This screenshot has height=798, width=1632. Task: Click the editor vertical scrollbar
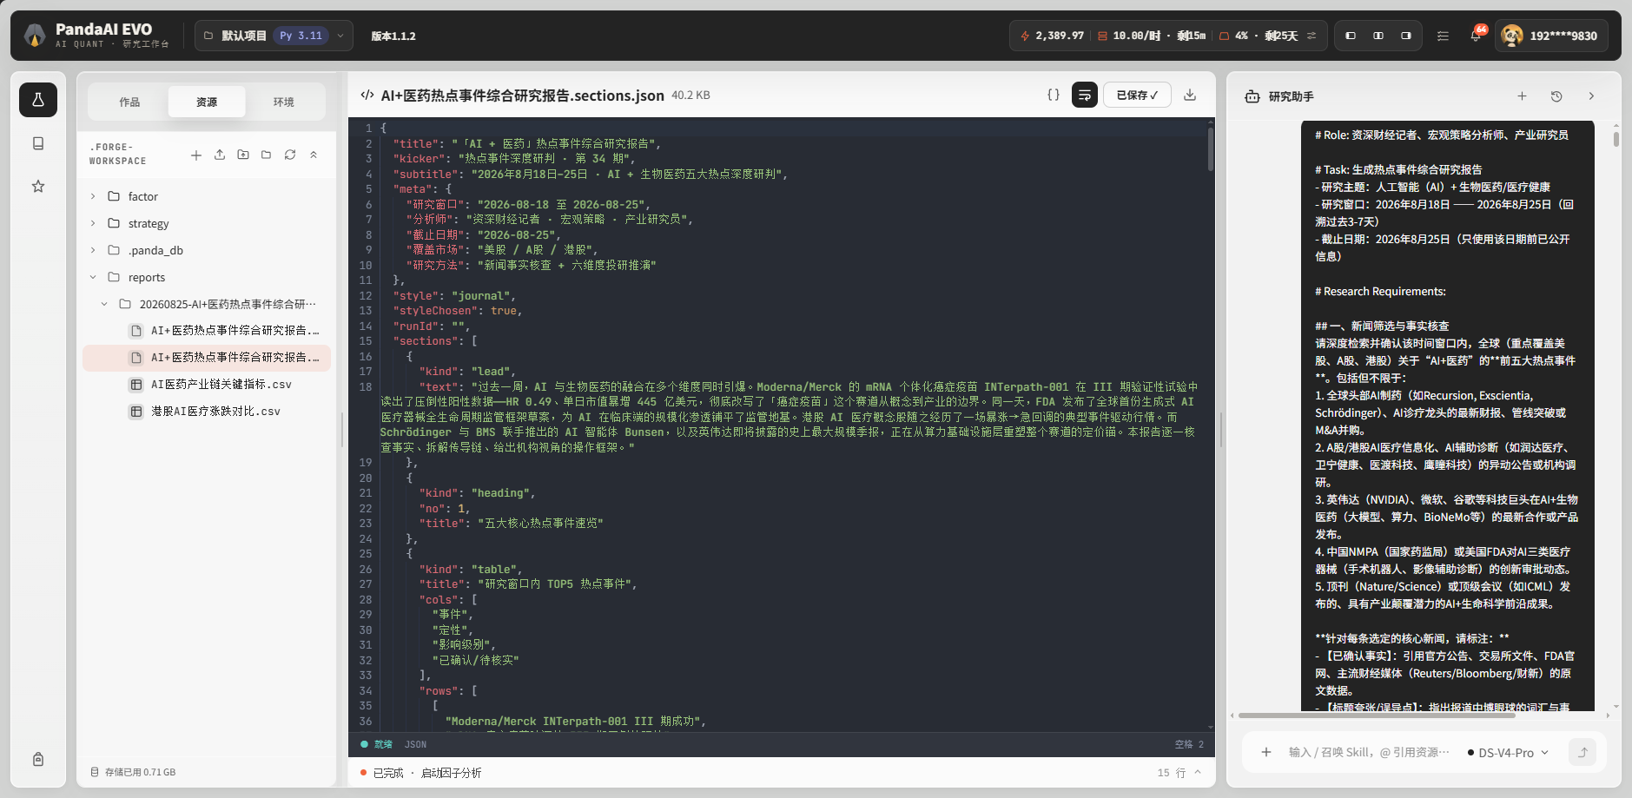tap(1211, 148)
